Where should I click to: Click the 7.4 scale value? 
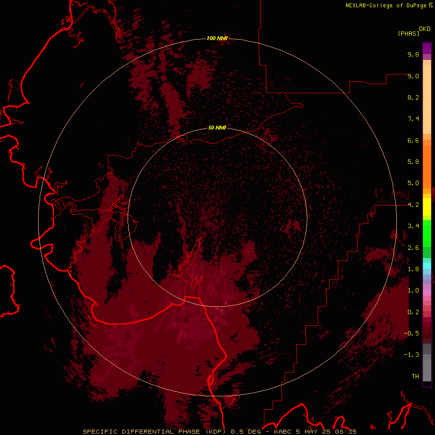[x=413, y=119]
